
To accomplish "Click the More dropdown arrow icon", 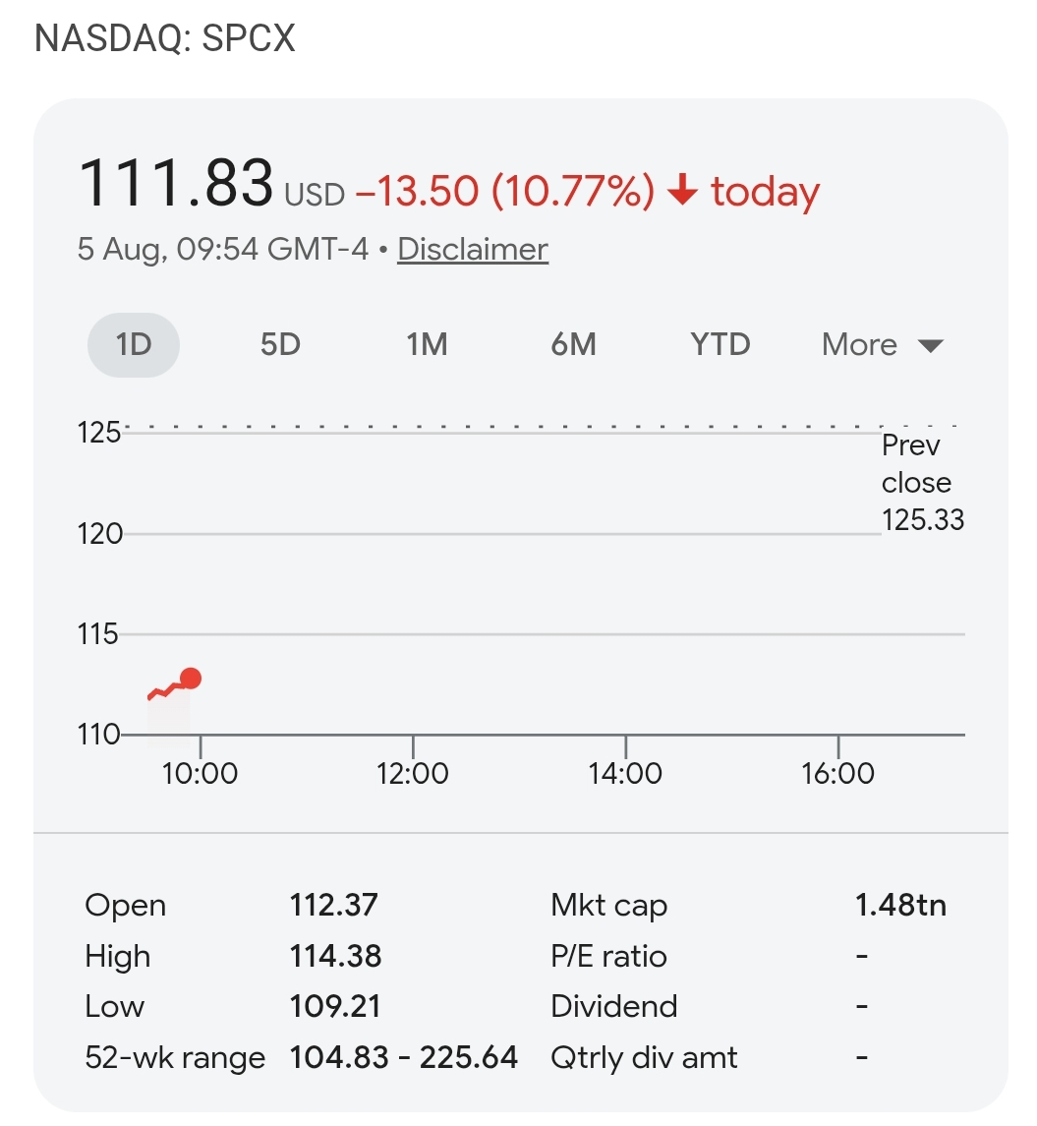I will (931, 346).
